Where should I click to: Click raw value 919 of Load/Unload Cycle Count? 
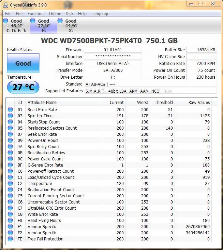[x=206, y=177]
